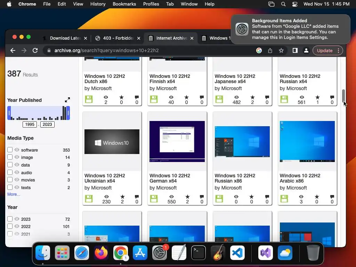Screen dimensions: 356x267
Task: Open Windows 10 22H2 Ukrainian x64 title
Action: (105, 178)
